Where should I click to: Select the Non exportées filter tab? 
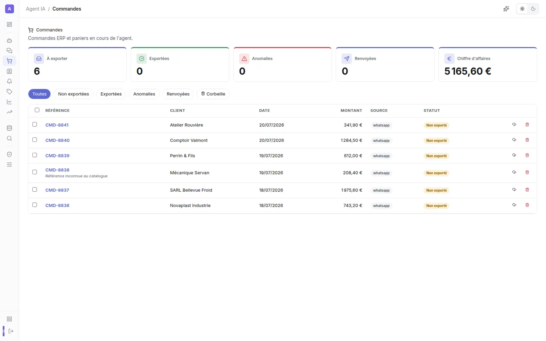point(73,94)
